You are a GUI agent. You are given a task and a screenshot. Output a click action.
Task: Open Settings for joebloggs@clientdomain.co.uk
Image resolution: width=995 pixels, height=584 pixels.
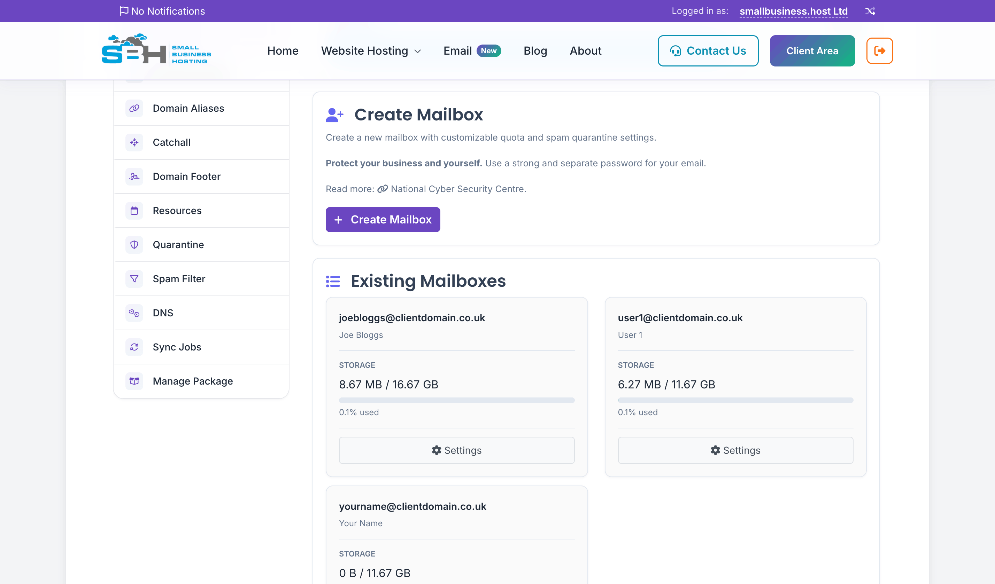pos(456,450)
